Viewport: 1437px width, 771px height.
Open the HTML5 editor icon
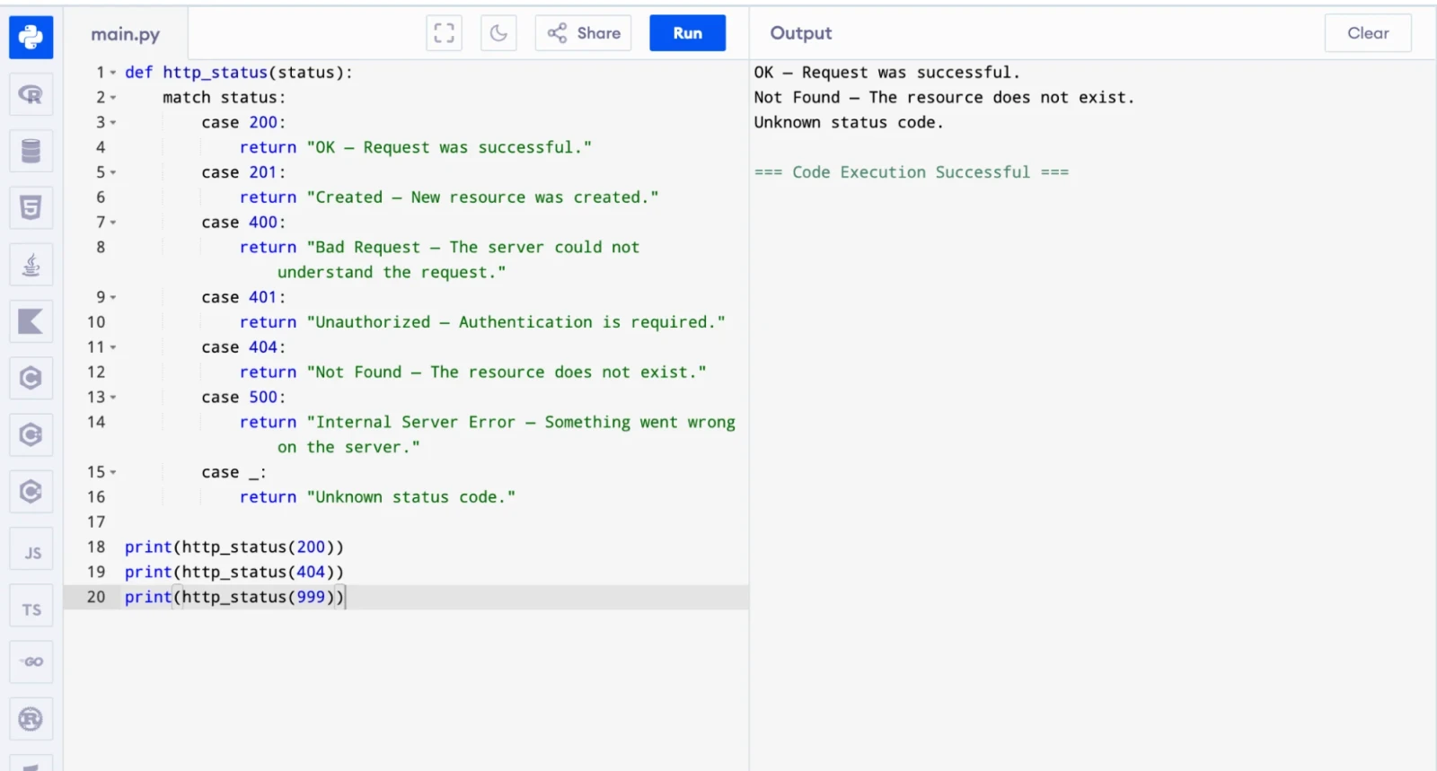[31, 208]
